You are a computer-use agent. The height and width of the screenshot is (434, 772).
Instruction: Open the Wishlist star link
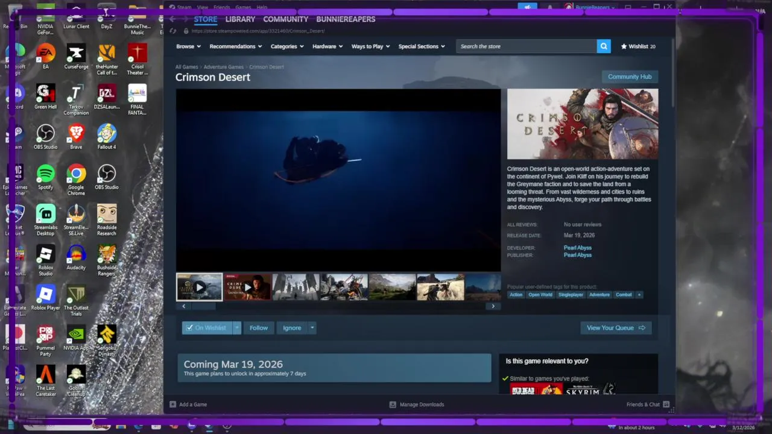click(x=638, y=46)
